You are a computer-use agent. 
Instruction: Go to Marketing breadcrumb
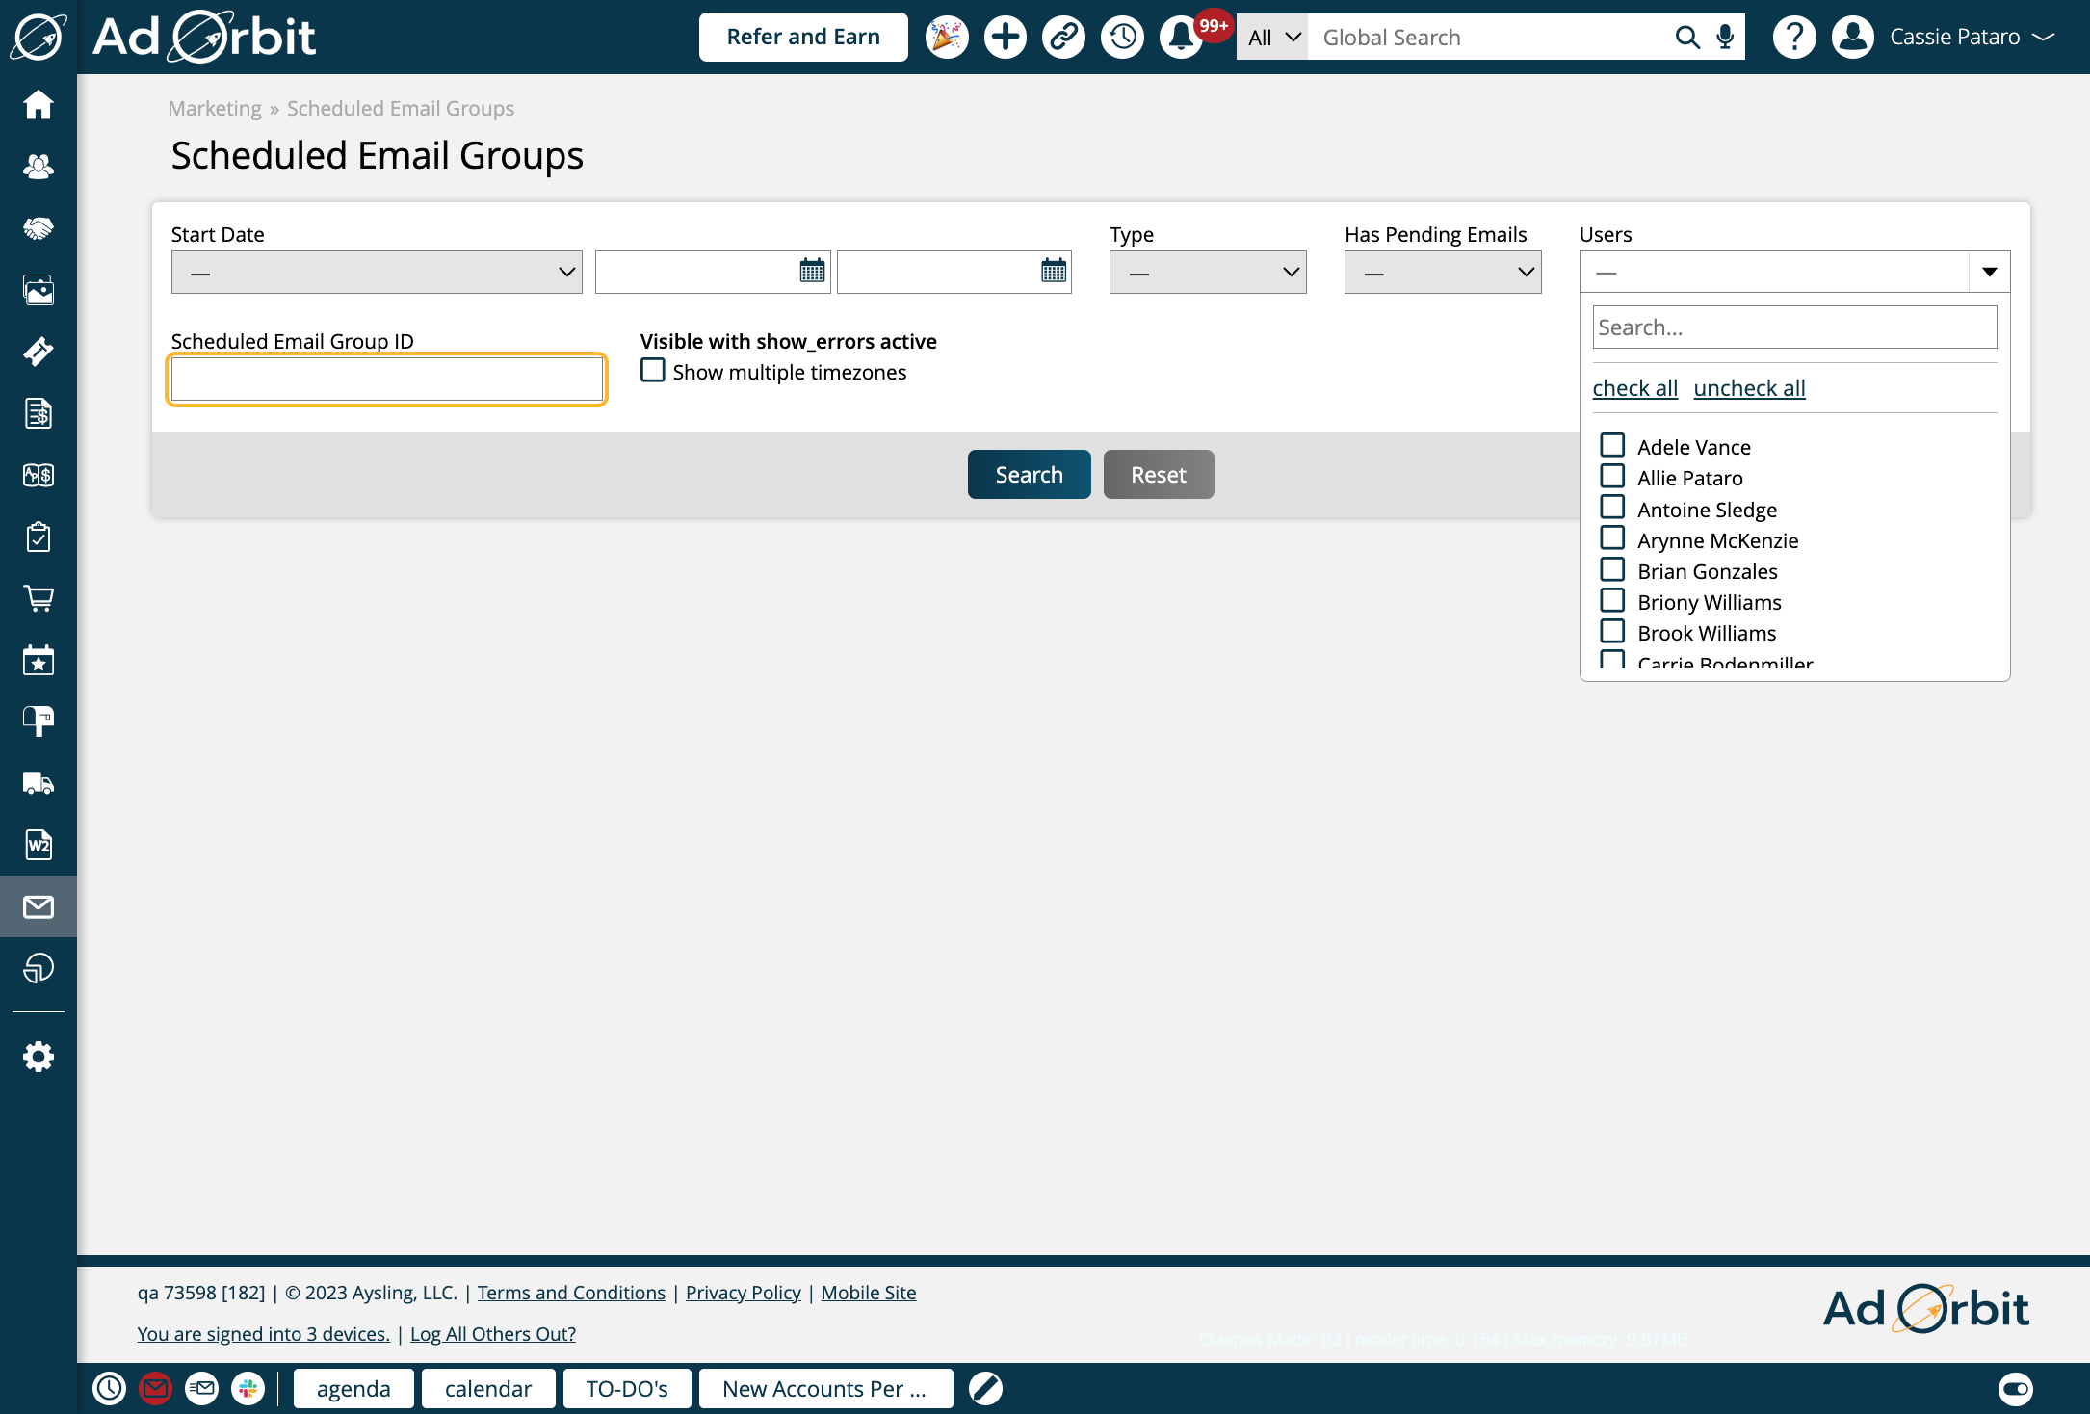(215, 108)
